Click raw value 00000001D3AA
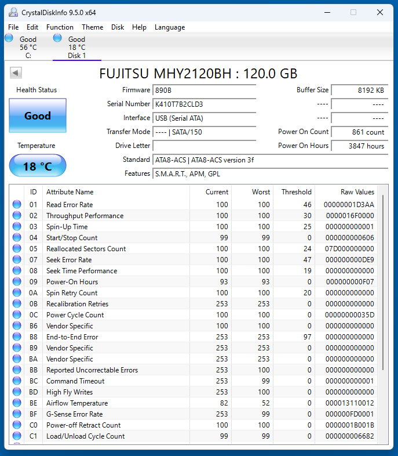 pyautogui.click(x=349, y=204)
